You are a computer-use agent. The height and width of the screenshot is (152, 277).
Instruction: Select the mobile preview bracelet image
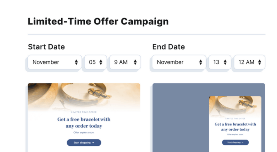[x=235, y=107]
